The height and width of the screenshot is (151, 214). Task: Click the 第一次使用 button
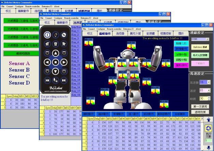200,106
